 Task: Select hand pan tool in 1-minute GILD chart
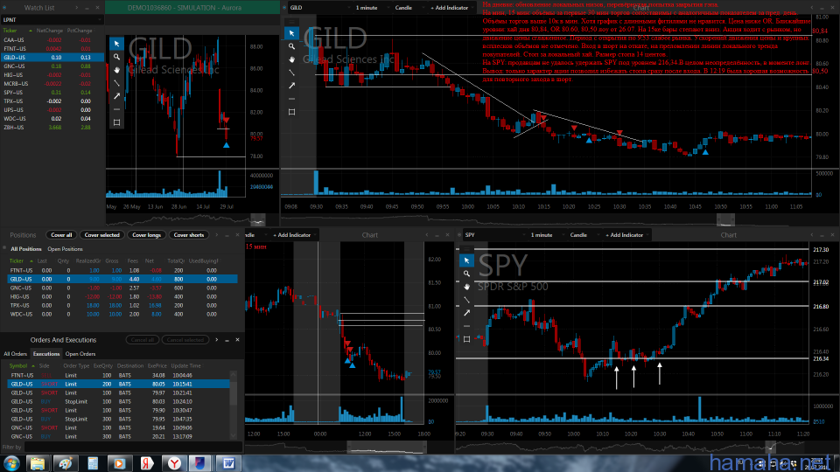(x=291, y=59)
